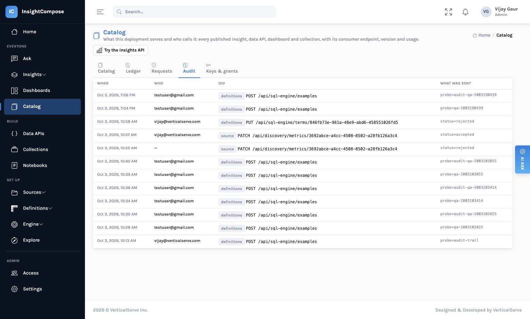Expand the Engine menu chevron

point(41,224)
